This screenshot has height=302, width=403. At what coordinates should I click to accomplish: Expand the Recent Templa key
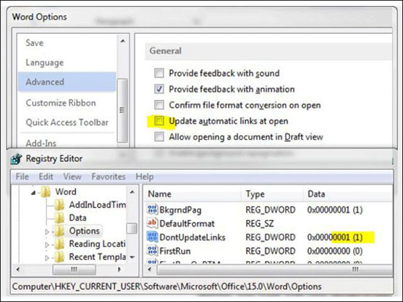click(47, 257)
